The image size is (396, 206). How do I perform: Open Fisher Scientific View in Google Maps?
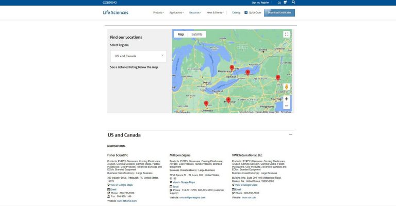tap(121, 185)
